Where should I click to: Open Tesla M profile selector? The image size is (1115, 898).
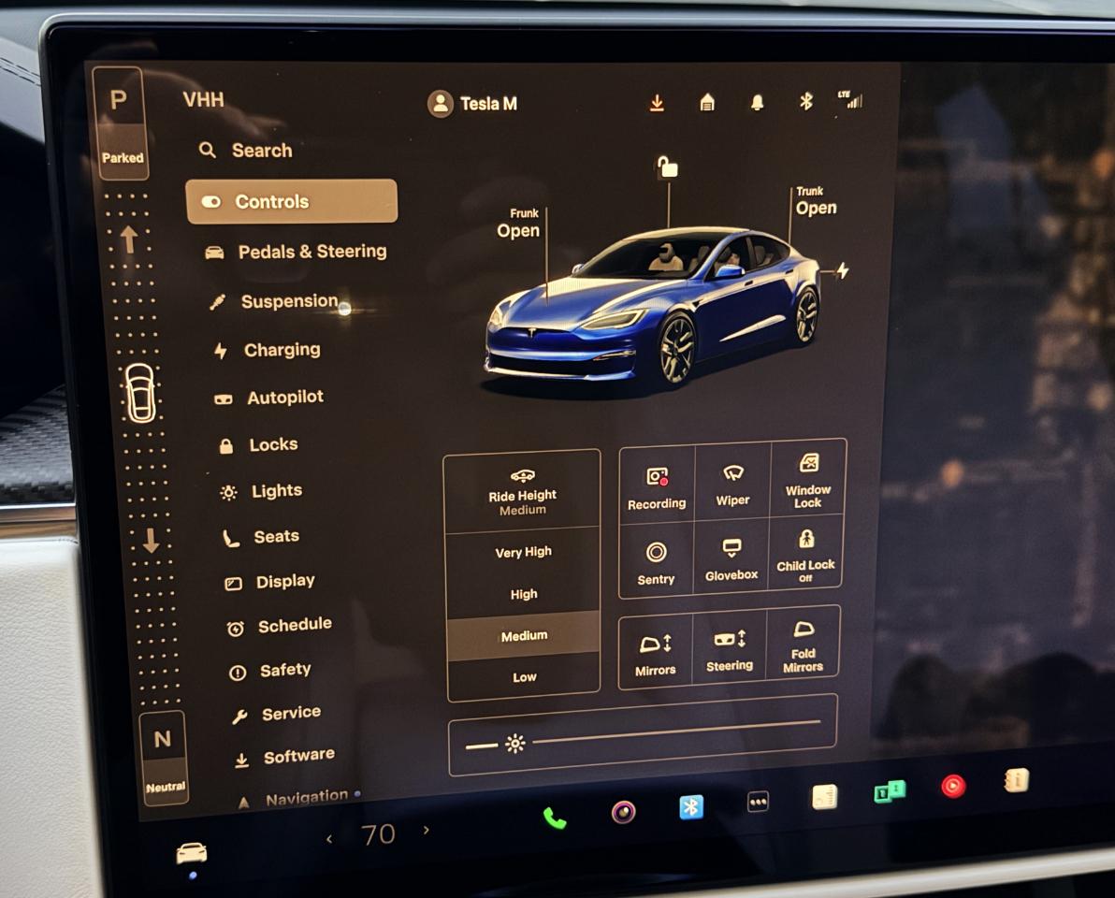pyautogui.click(x=472, y=104)
